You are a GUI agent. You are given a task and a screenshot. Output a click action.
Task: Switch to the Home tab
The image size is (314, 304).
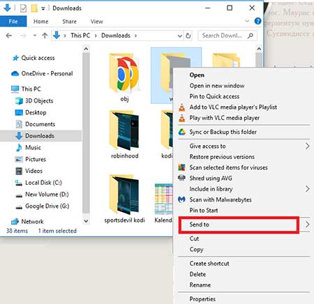click(41, 22)
